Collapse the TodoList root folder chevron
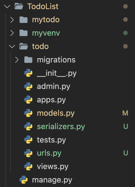Image resolution: width=135 pixels, height=187 pixels. pyautogui.click(x=7, y=6)
